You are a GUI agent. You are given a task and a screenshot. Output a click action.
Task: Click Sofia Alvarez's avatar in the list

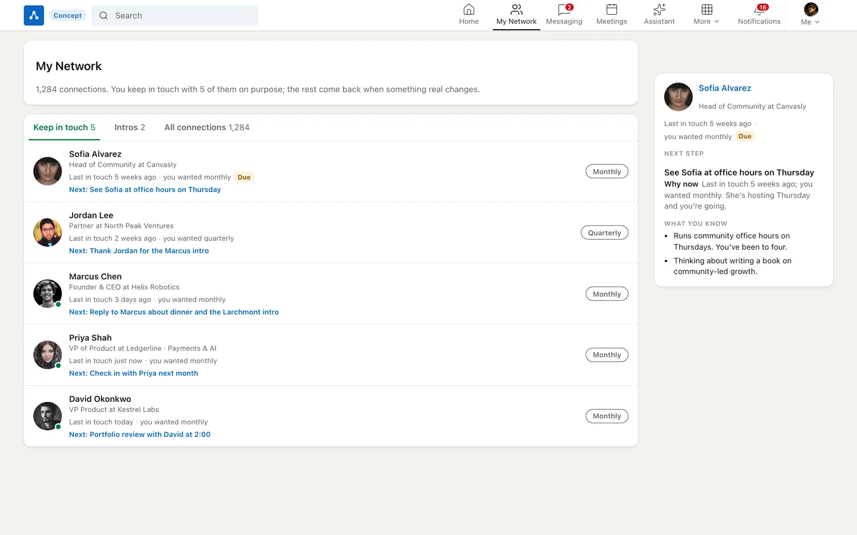pos(48,171)
